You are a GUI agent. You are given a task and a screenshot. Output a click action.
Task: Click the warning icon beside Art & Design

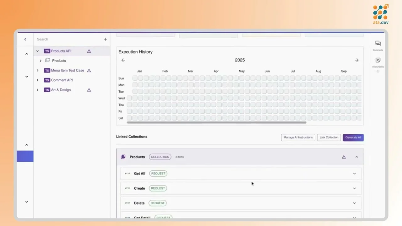tap(89, 90)
